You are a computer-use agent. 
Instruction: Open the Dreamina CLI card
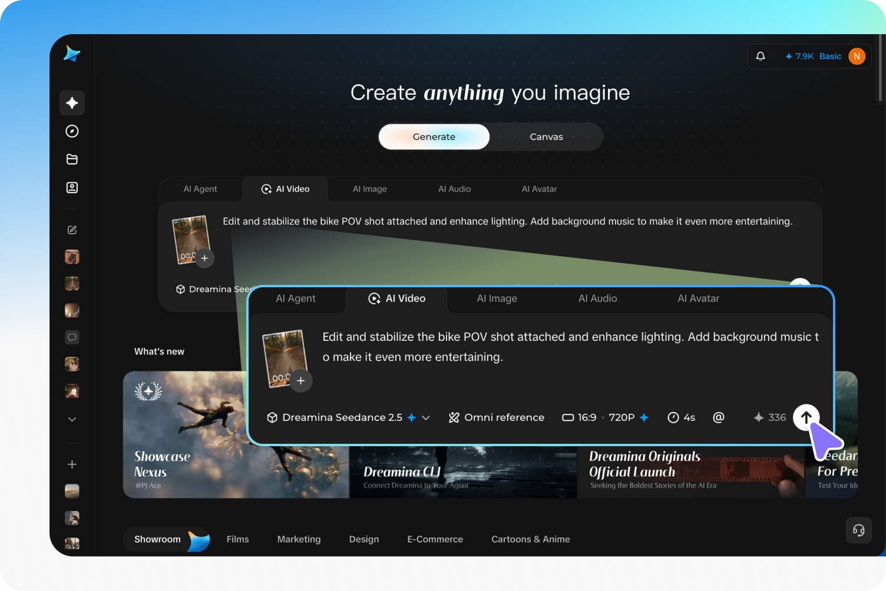[x=464, y=472]
